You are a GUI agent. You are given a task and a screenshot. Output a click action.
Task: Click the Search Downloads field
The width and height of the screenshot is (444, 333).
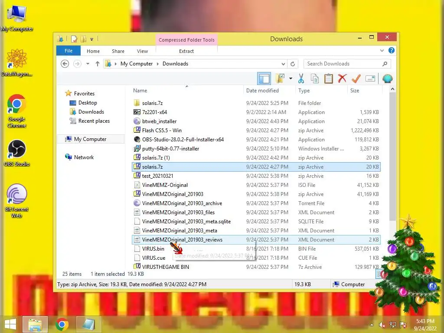347,64
